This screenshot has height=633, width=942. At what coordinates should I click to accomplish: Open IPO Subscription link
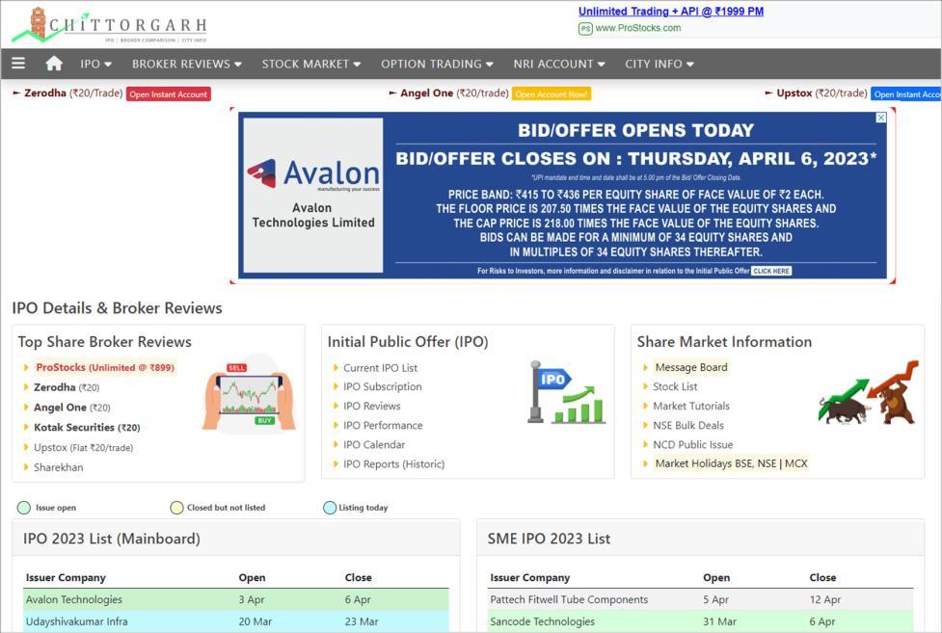[x=383, y=386]
